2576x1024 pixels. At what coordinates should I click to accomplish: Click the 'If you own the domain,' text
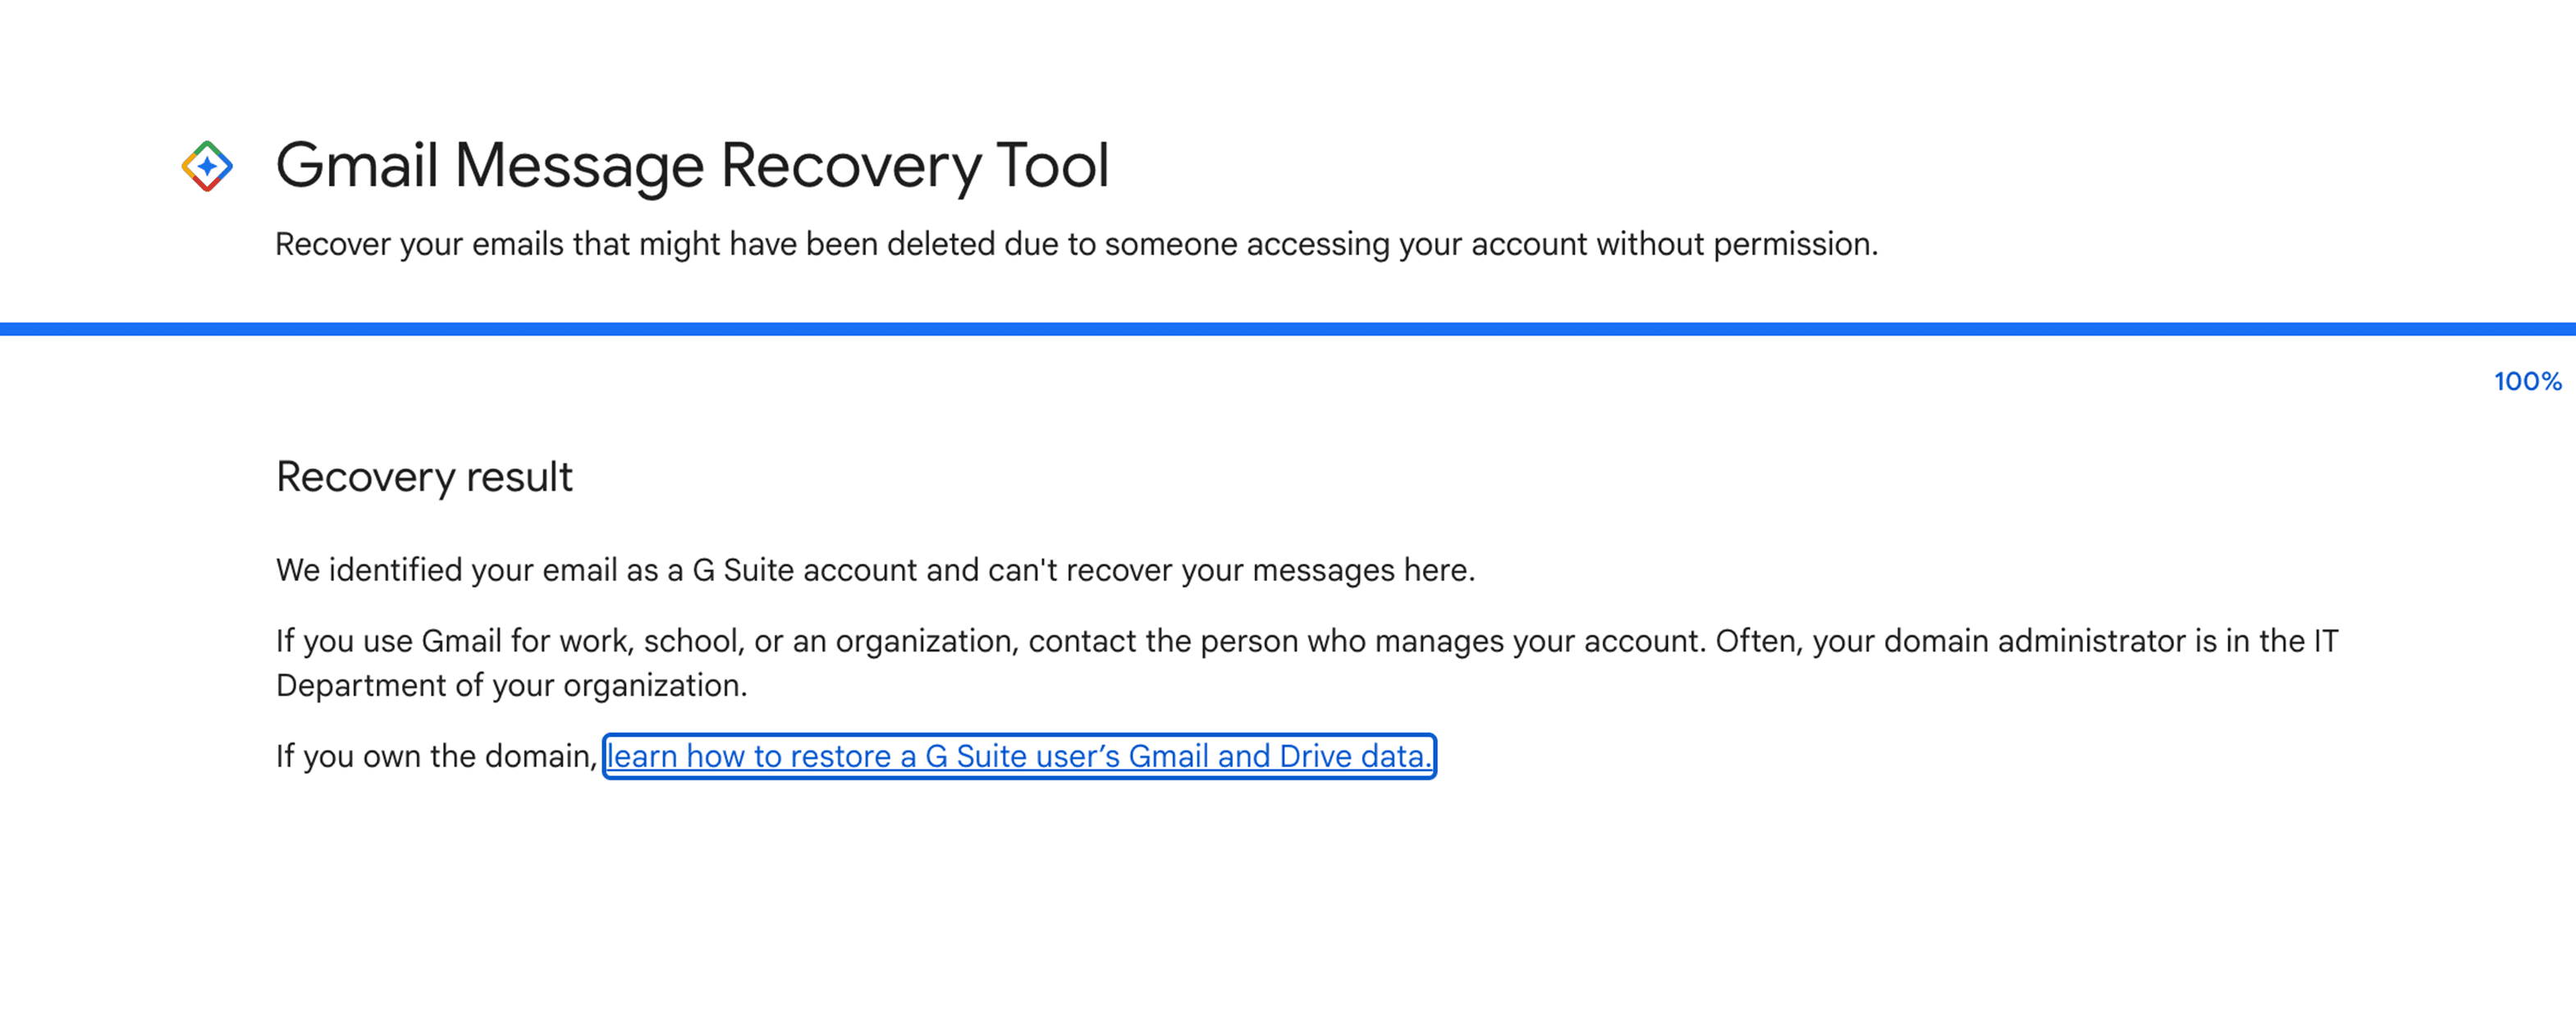pos(436,756)
